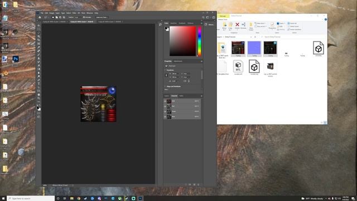Hide the Red channel eye icon
357x201 pixels.
point(165,106)
